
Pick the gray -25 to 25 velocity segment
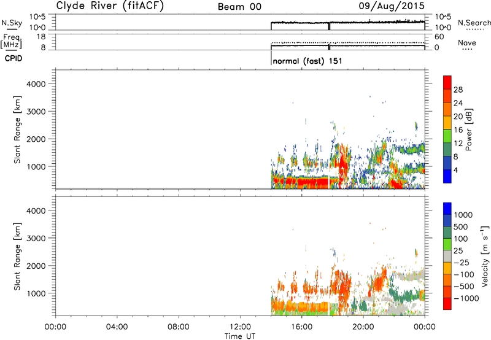447,257
